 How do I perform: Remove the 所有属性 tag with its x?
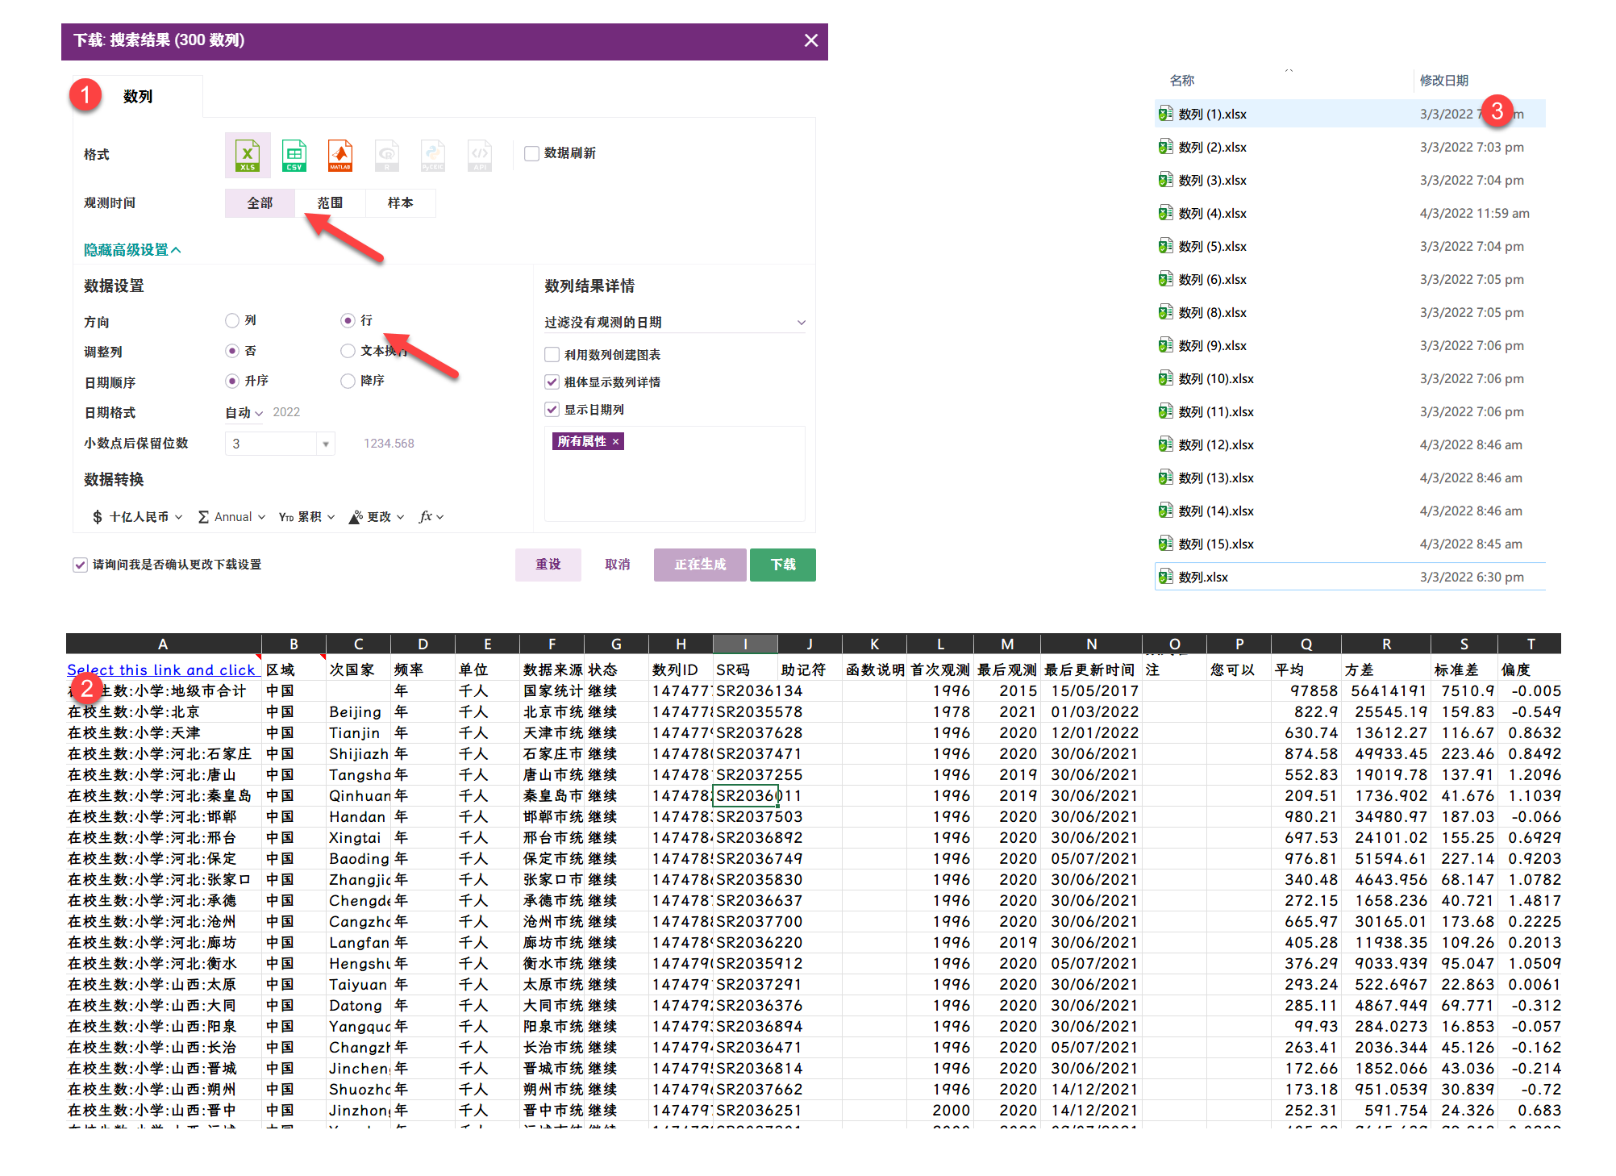click(615, 441)
